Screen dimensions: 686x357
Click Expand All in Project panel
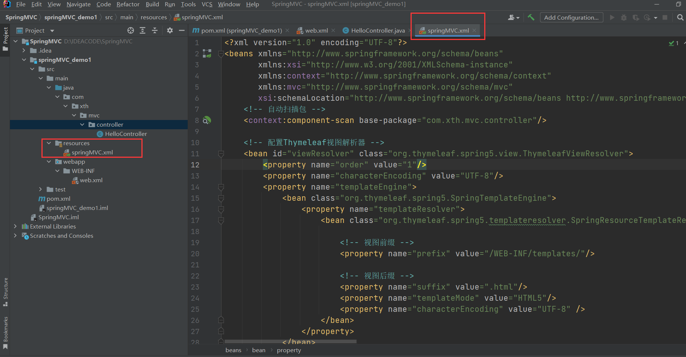pos(143,30)
